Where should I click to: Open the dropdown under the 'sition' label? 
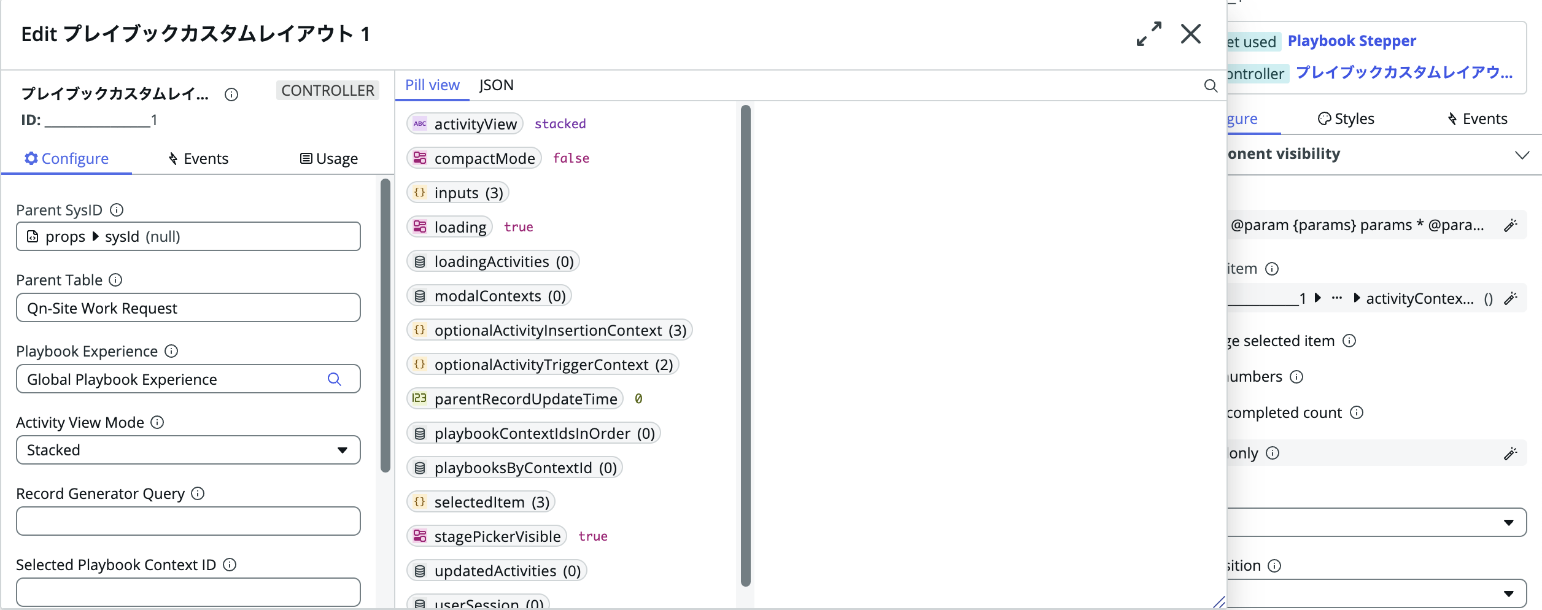click(x=1377, y=593)
